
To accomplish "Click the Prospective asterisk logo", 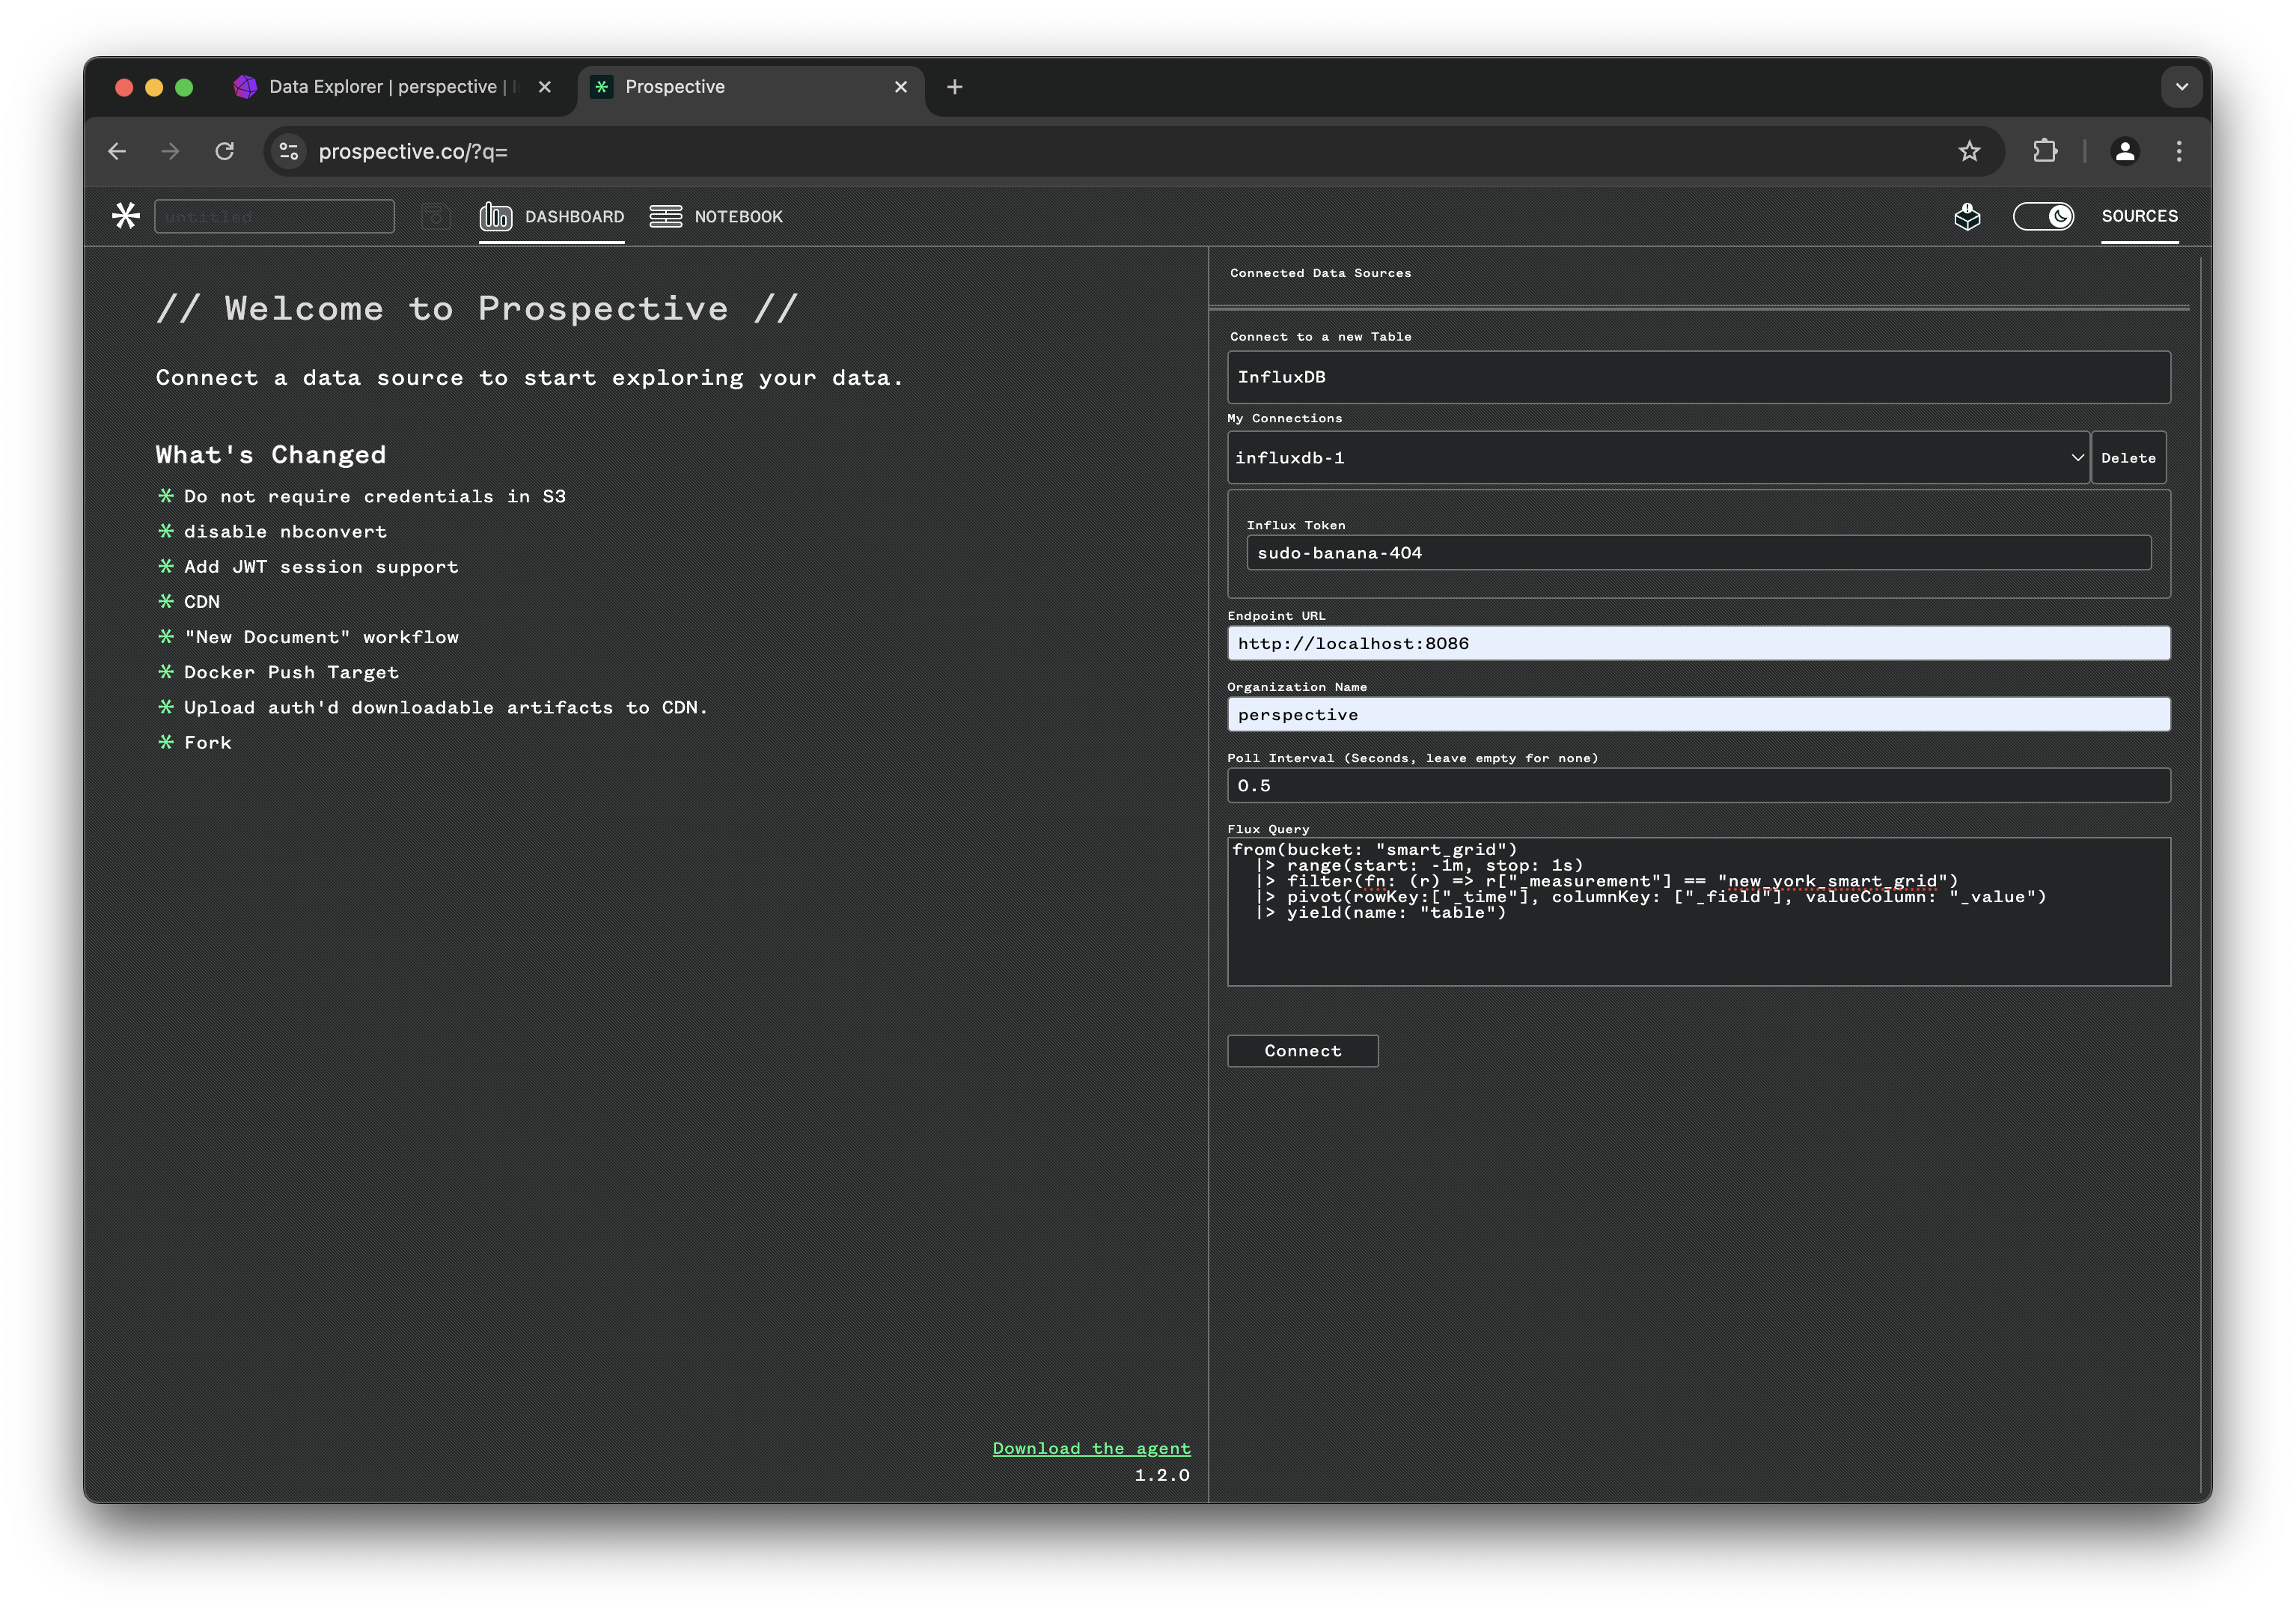I will point(126,216).
